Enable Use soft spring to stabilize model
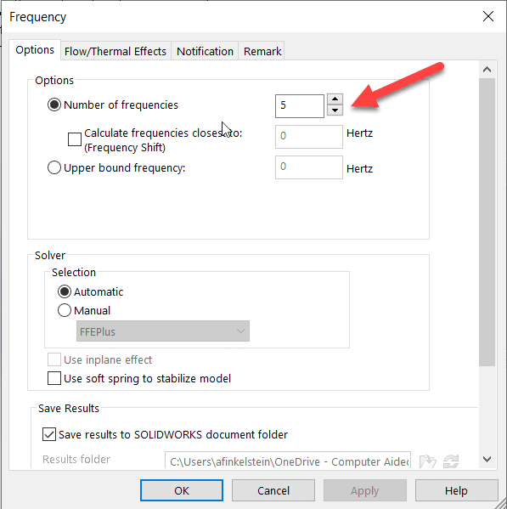The image size is (507, 509). click(54, 378)
